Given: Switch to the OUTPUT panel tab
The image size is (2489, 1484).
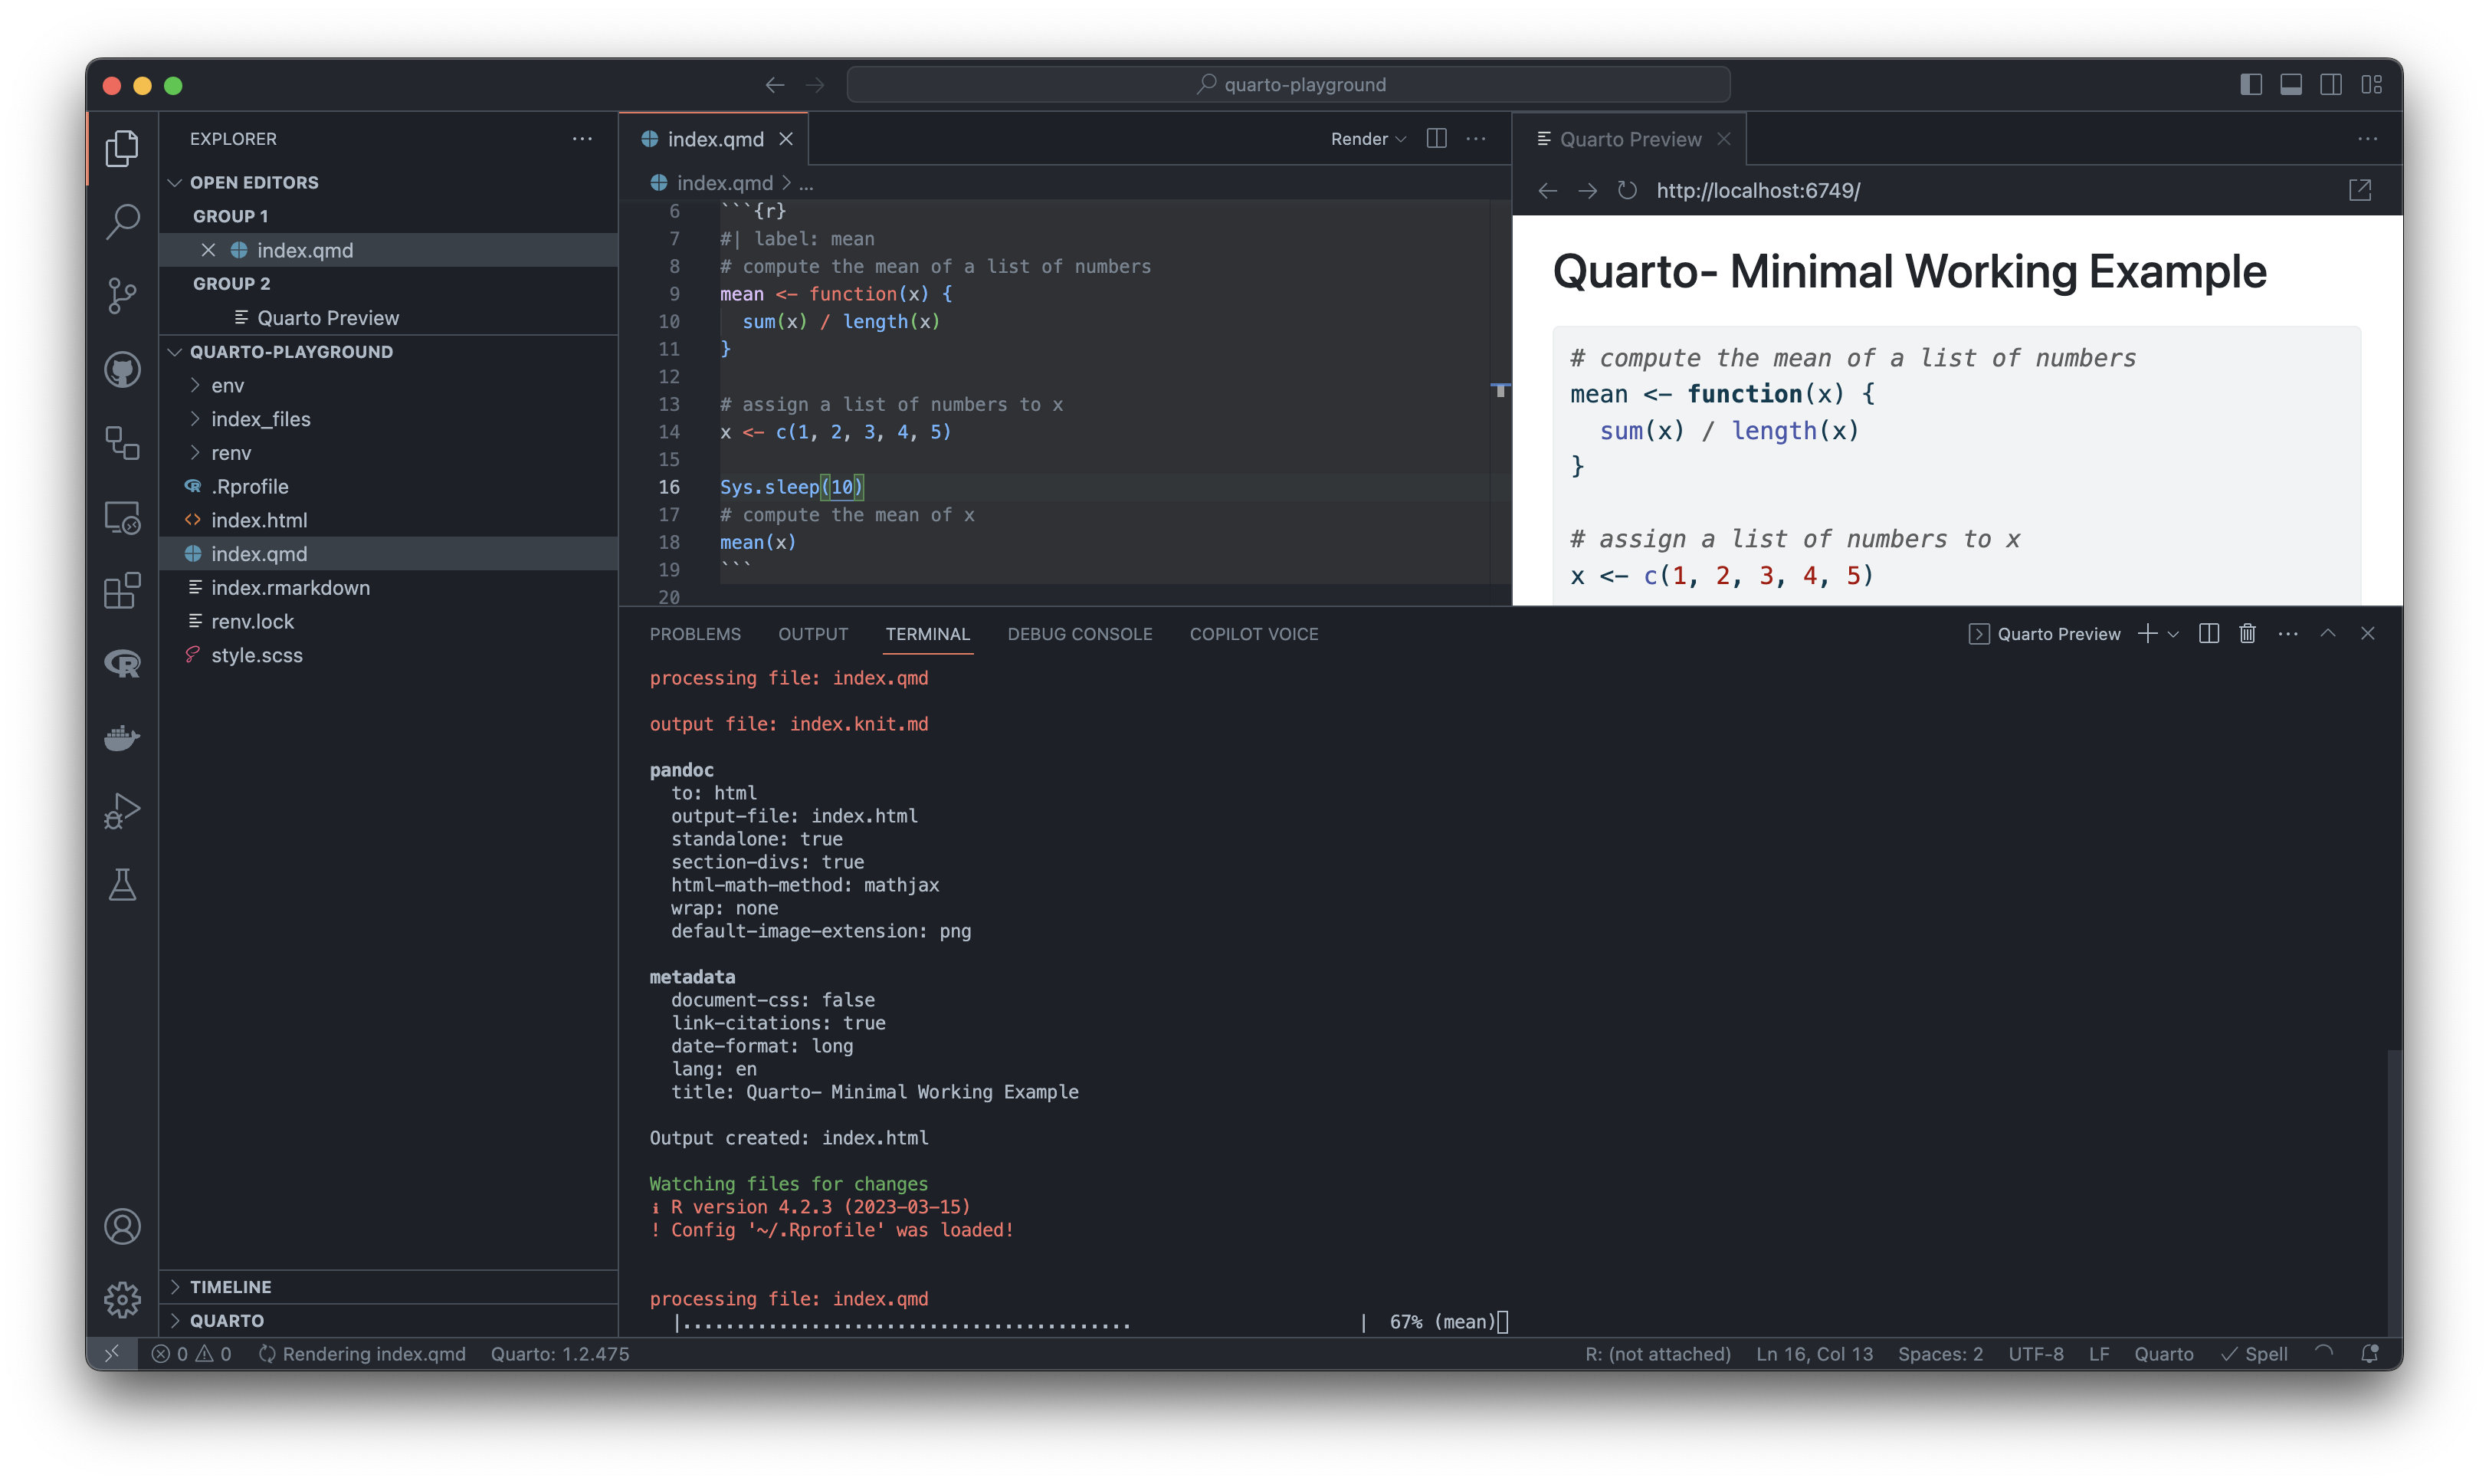Looking at the screenshot, I should pos(812,633).
